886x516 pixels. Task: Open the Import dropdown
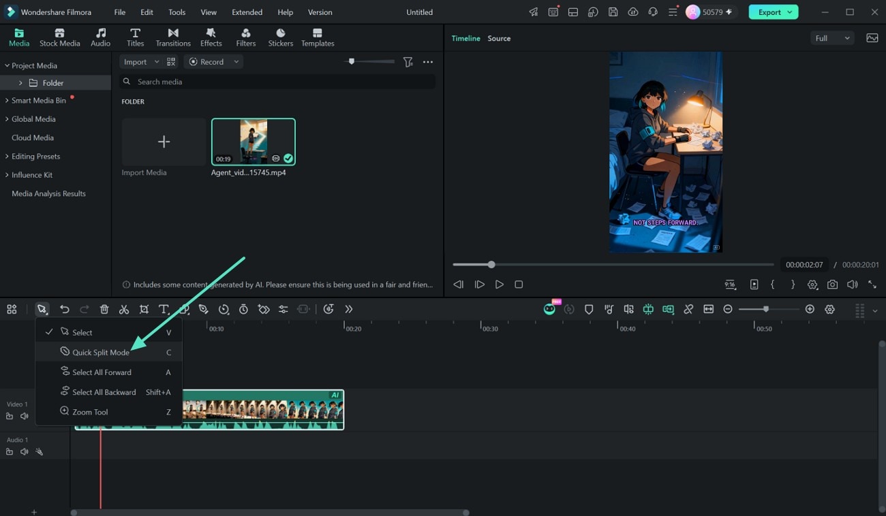[140, 62]
